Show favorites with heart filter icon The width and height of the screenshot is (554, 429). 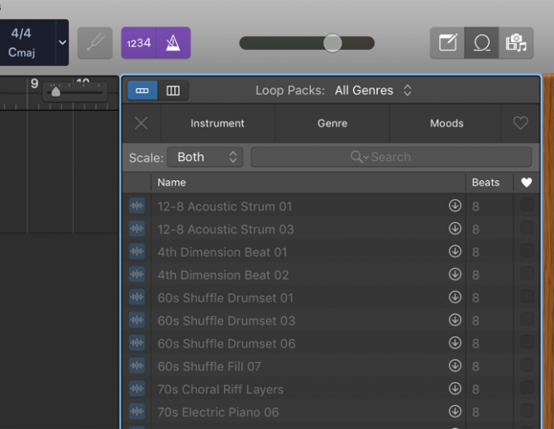click(x=520, y=124)
